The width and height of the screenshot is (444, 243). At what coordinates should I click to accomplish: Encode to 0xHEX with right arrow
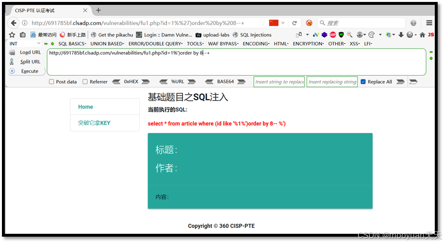click(x=146, y=82)
